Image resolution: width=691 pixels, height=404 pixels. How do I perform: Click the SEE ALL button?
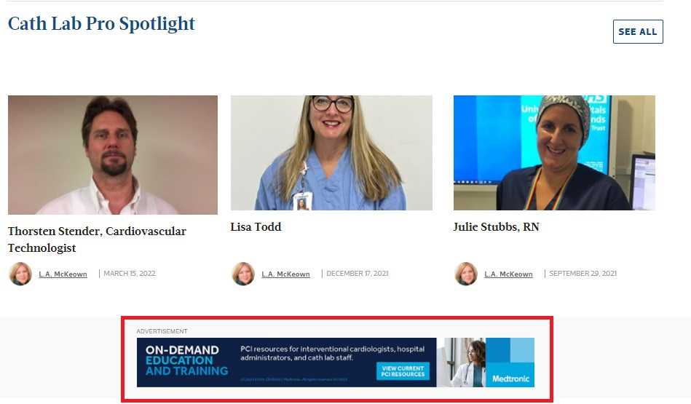coord(638,32)
